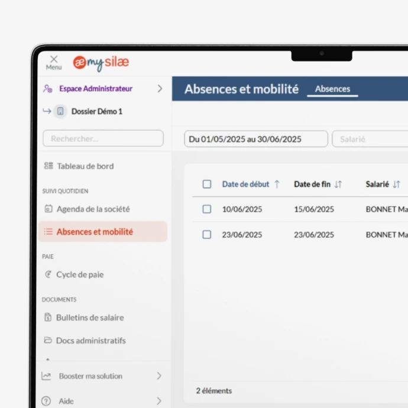The height and width of the screenshot is (408, 408).
Task: Check the row starting 10/06/2025
Action: point(207,209)
